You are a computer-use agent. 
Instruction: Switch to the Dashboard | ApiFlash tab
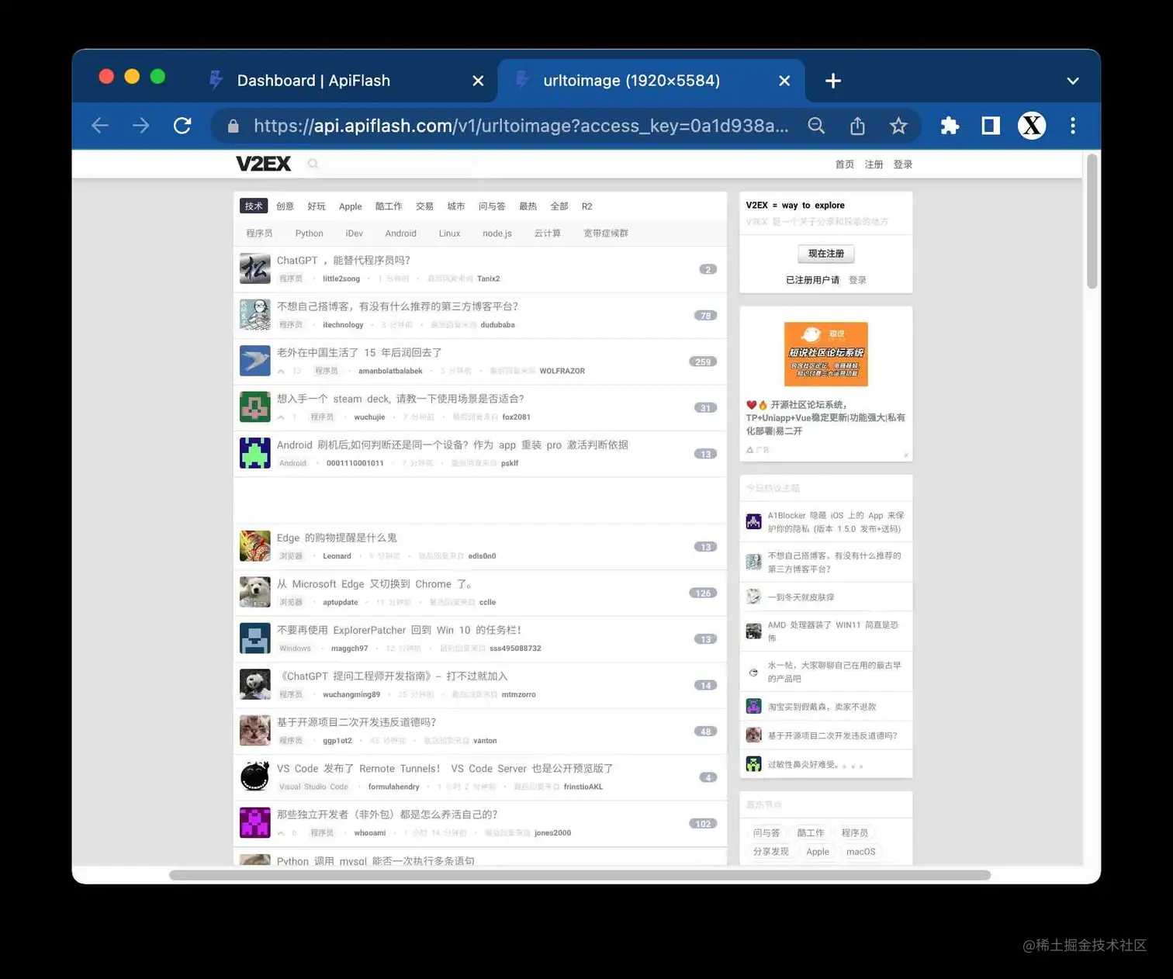point(313,80)
